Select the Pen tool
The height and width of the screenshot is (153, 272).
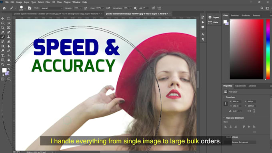tap(8, 51)
